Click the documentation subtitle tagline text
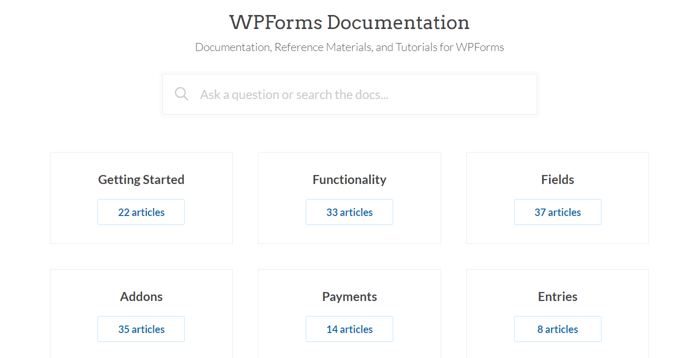The image size is (693, 358). click(349, 47)
